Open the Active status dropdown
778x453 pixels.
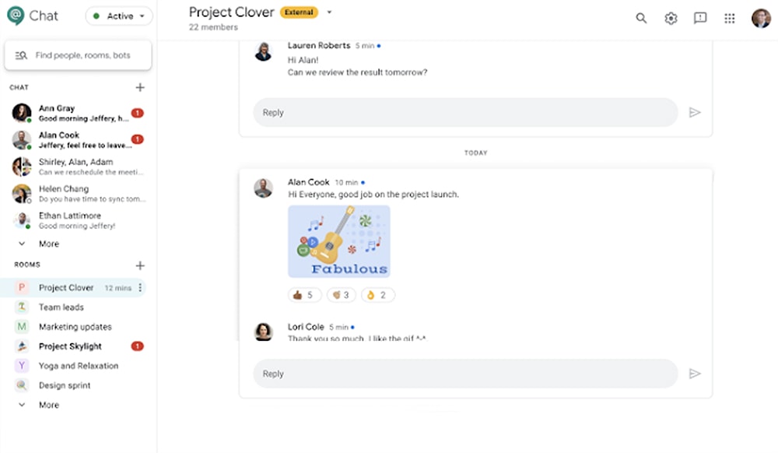tap(119, 16)
